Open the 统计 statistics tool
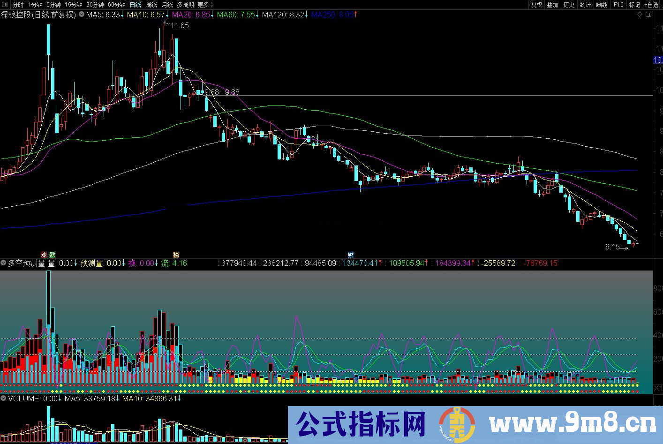This screenshot has height=444, width=663. pyautogui.click(x=585, y=5)
